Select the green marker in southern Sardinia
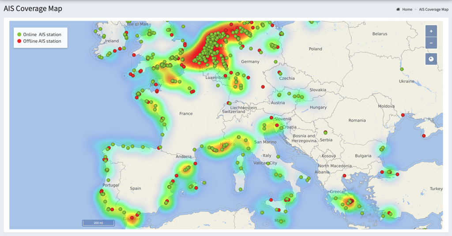 click(x=241, y=190)
